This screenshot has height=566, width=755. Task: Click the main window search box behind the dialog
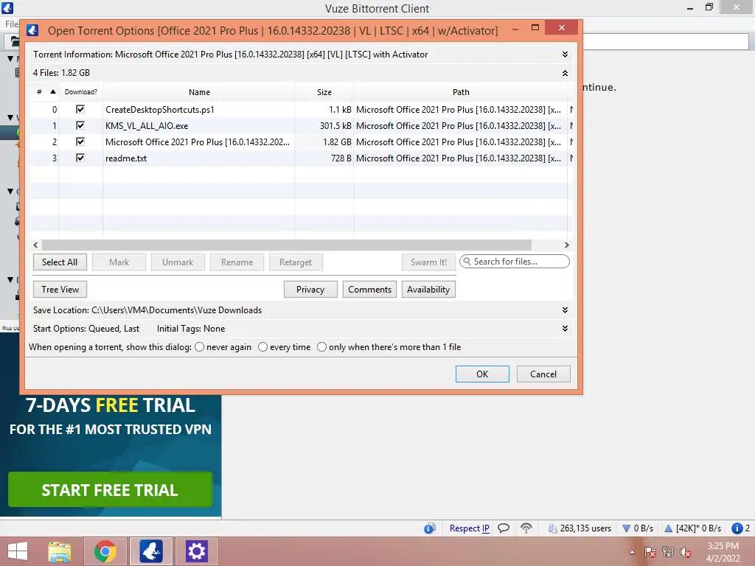pyautogui.click(x=666, y=41)
